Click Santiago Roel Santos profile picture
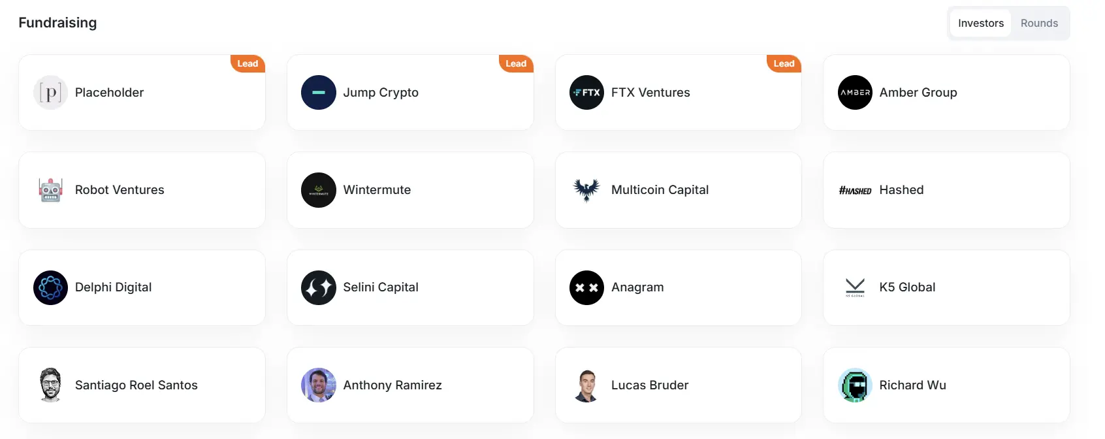The height and width of the screenshot is (439, 1105). point(50,385)
